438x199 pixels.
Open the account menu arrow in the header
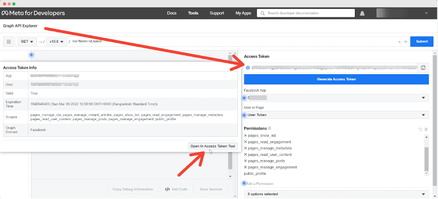(x=426, y=13)
